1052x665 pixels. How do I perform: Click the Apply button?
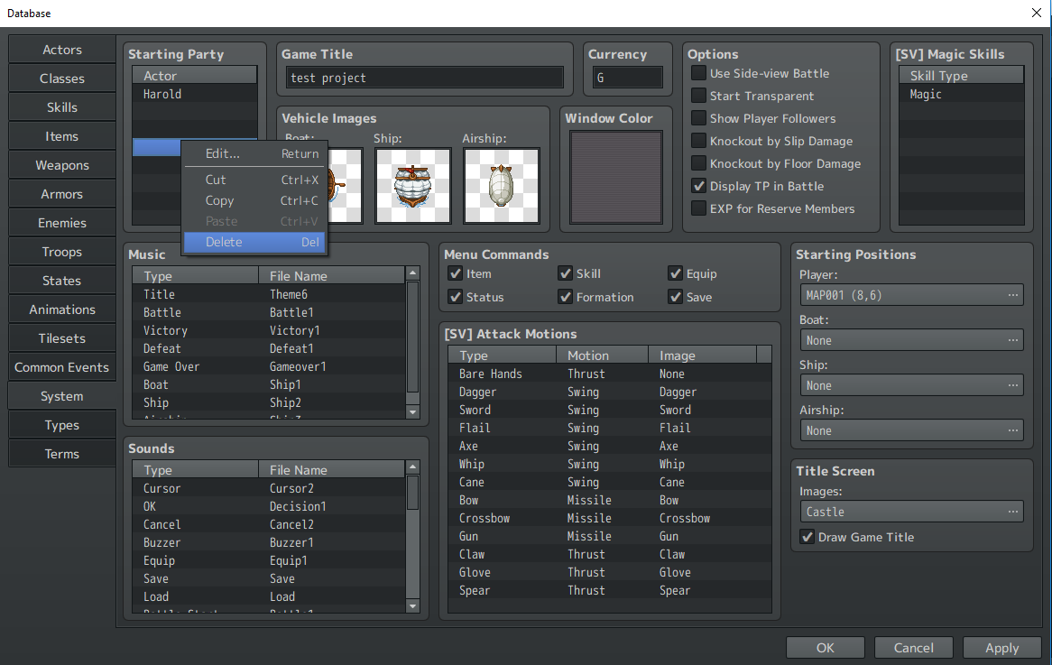pyautogui.click(x=1001, y=648)
